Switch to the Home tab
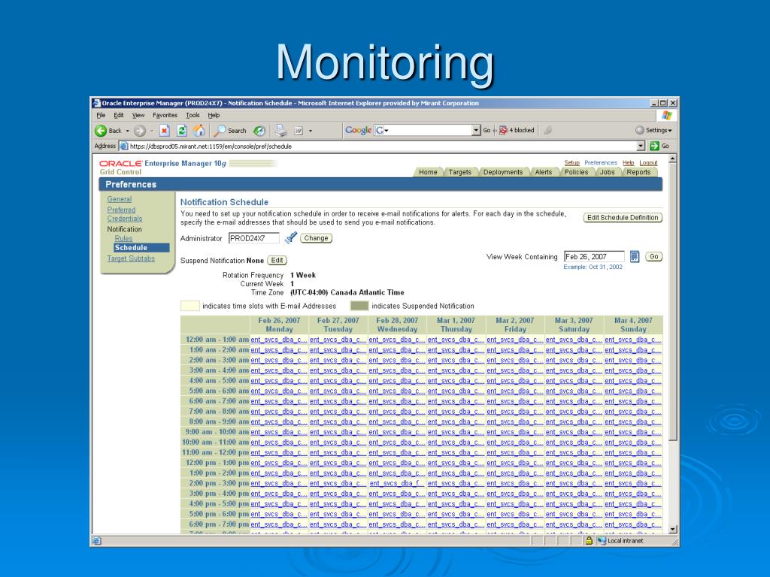This screenshot has height=577, width=770. click(x=428, y=172)
